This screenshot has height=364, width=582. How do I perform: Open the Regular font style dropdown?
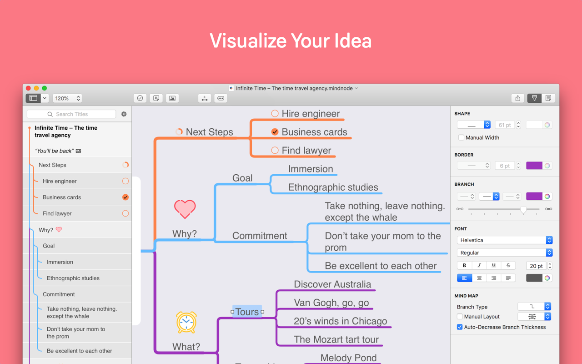click(505, 253)
